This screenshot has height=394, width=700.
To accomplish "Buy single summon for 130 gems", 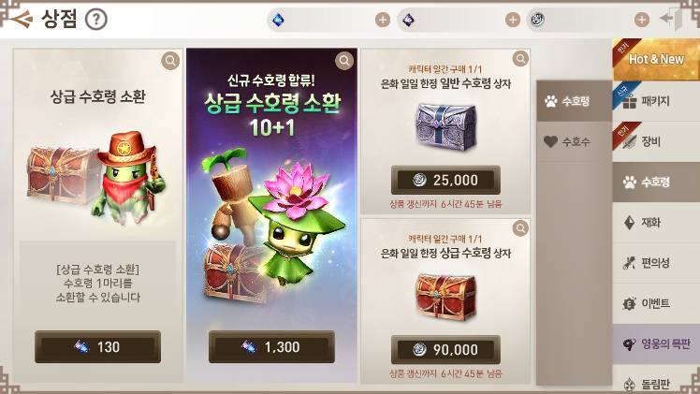I will pyautogui.click(x=97, y=346).
